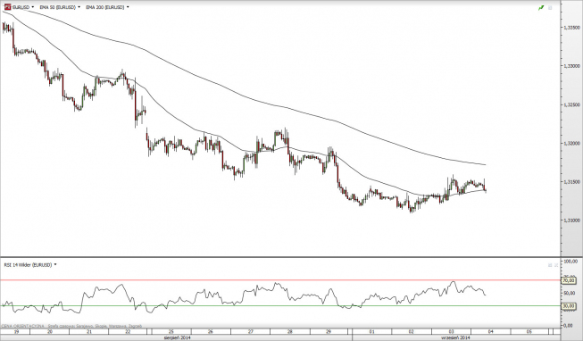This screenshot has height=341, width=583.
Task: Click the 50,00 RSI axis label
Action: pyautogui.click(x=570, y=294)
